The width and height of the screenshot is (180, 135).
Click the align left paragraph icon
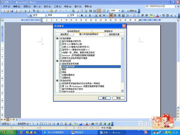point(111,15)
